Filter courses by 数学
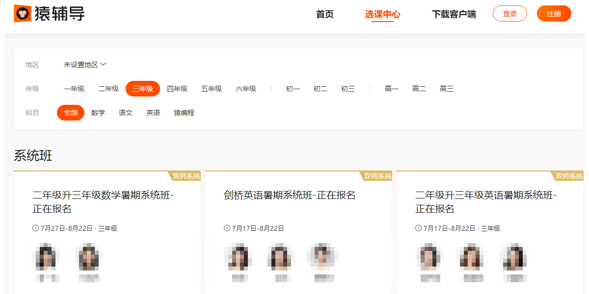 point(98,113)
